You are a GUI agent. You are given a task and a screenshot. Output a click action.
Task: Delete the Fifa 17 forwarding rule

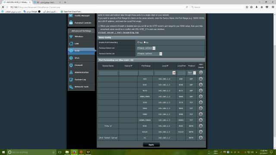201,126
